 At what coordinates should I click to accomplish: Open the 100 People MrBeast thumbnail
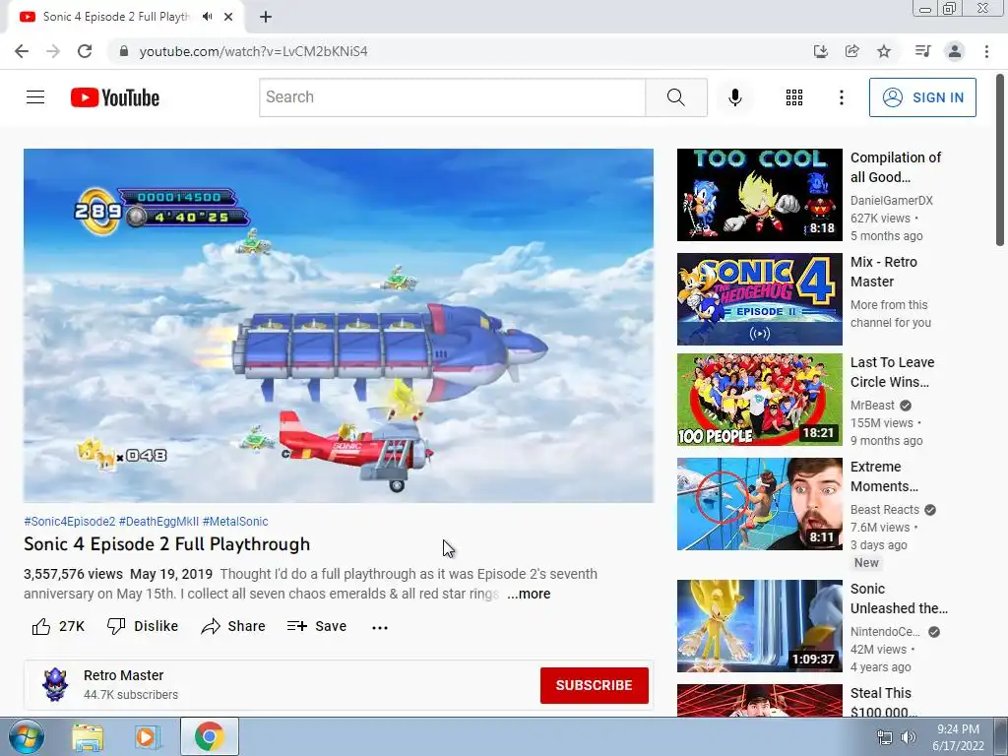pos(759,400)
